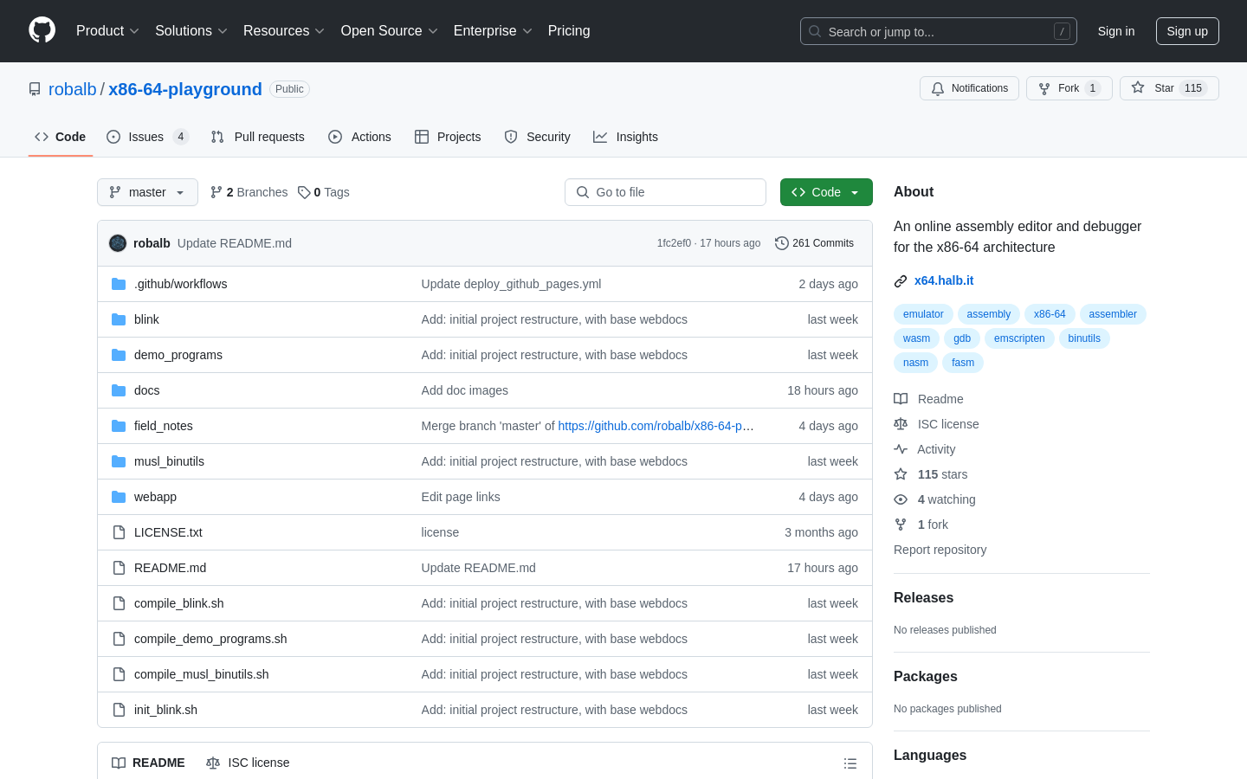Screen dimensions: 1247x779
Task: Click the robalb owner link
Action: coord(73,89)
